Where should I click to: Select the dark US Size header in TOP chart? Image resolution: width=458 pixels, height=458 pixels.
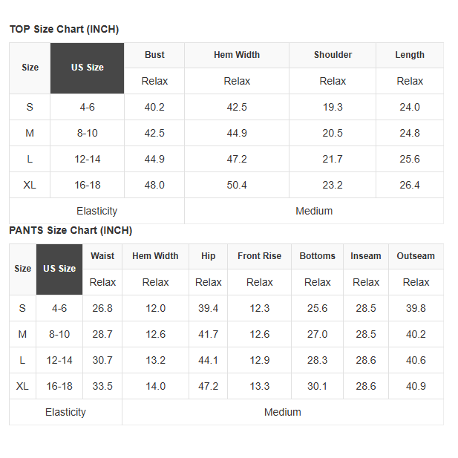87,68
